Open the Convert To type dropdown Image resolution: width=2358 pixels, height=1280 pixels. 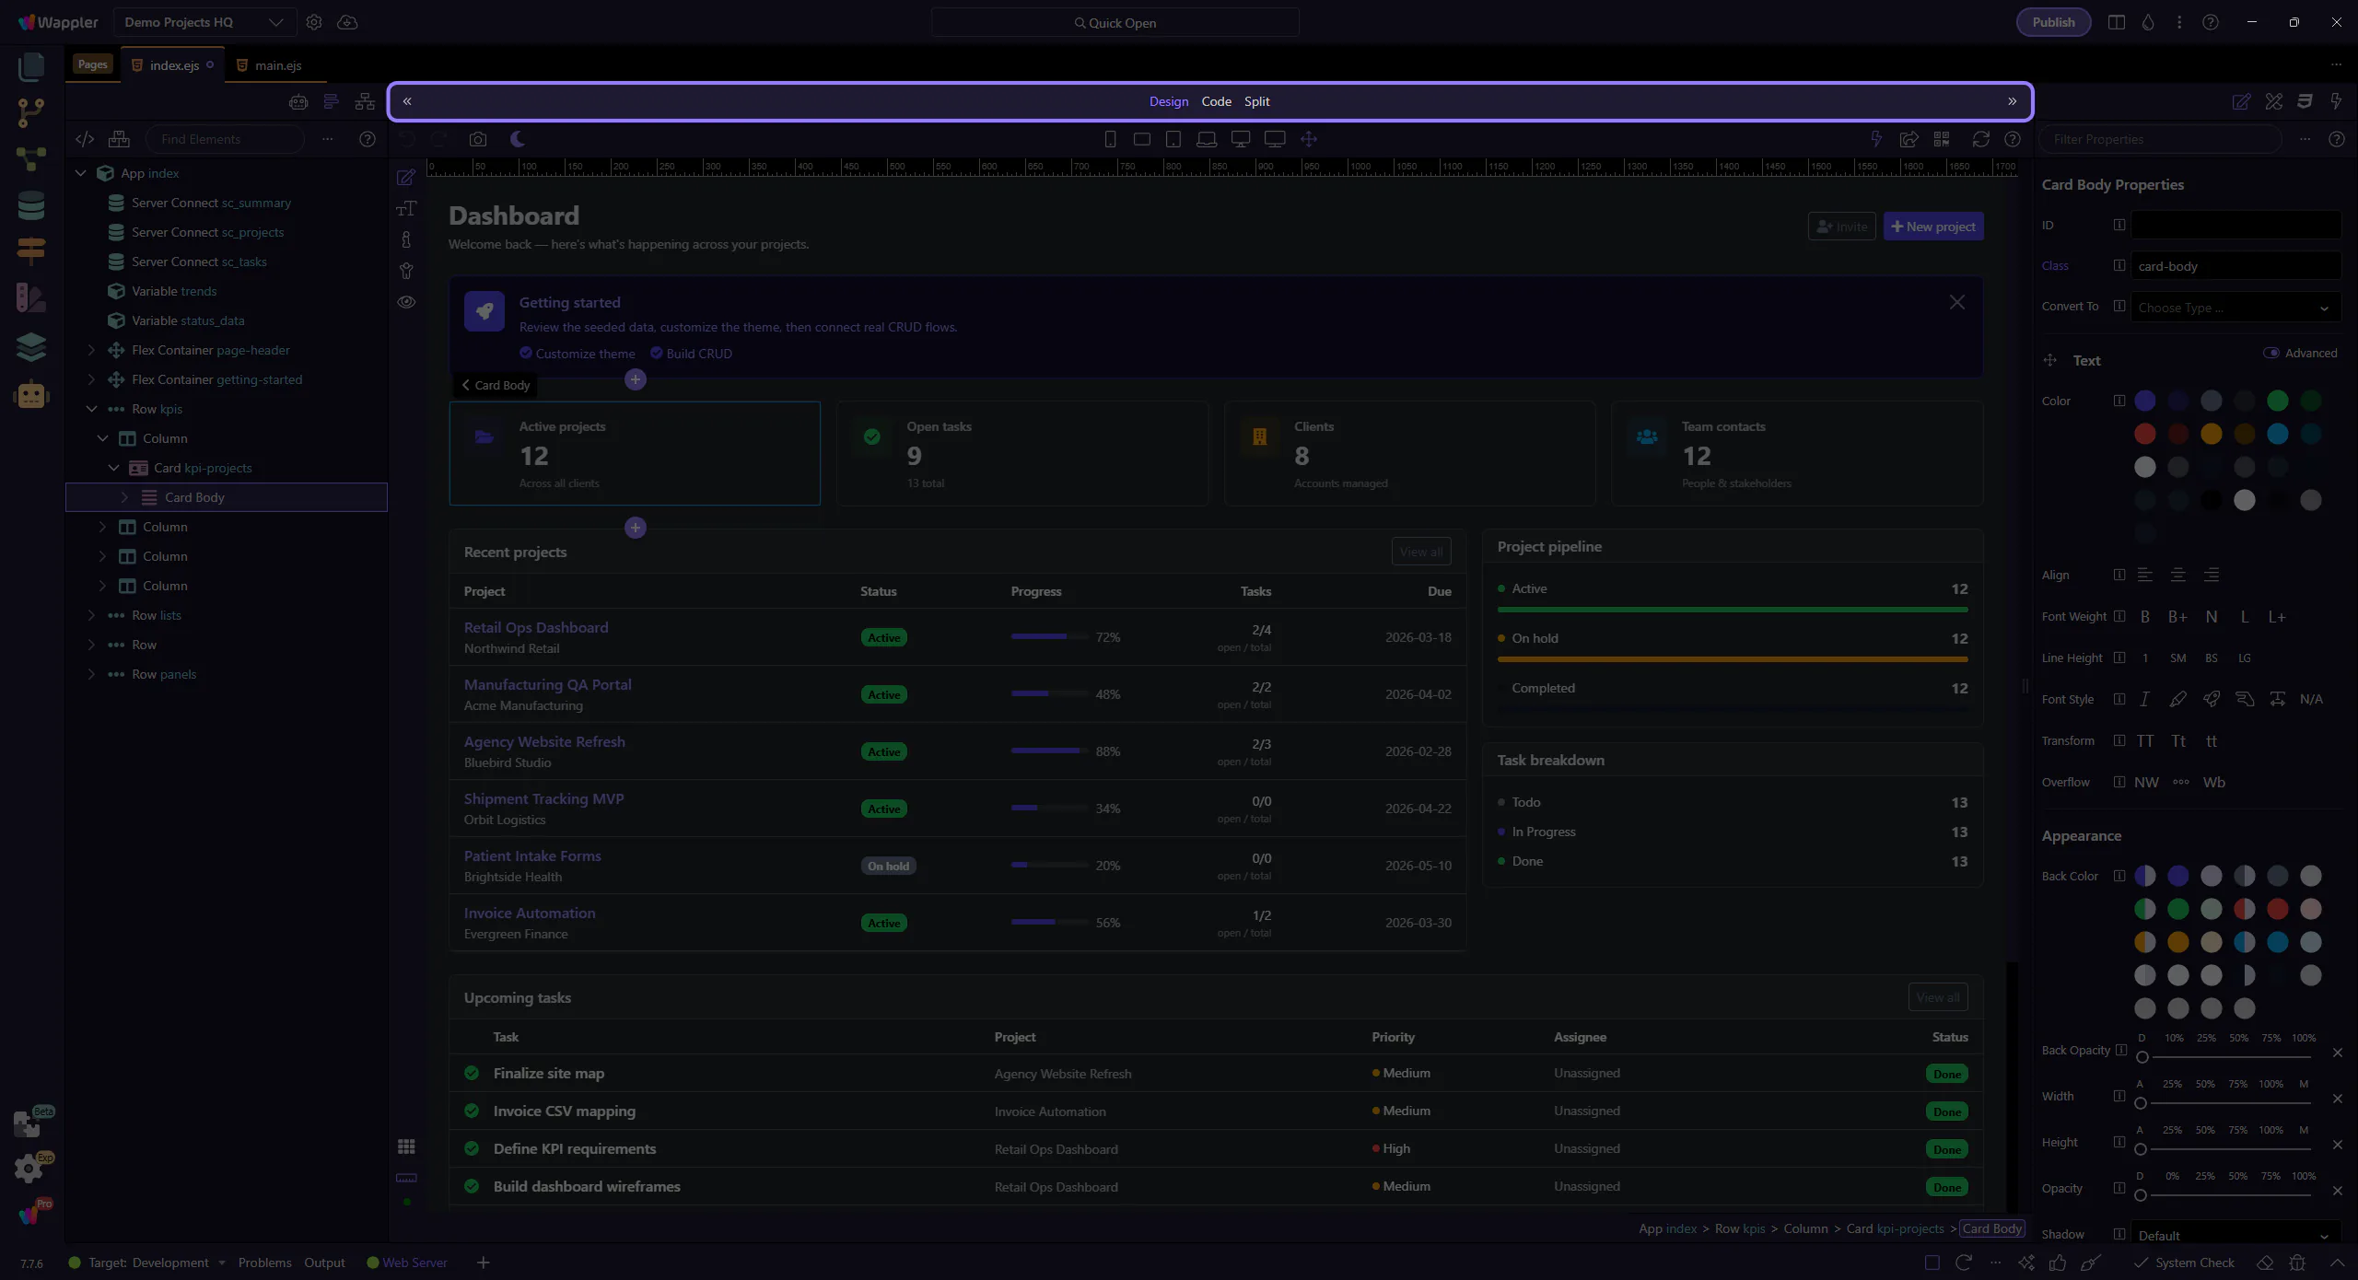pos(2235,308)
